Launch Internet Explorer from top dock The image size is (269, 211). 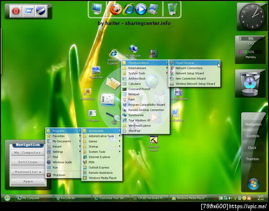click(129, 9)
